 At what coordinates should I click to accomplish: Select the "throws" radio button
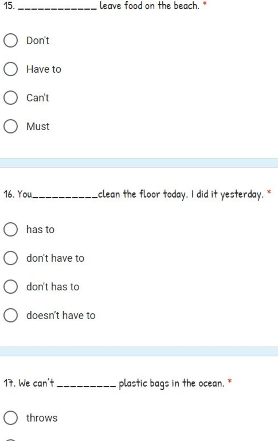(11, 418)
